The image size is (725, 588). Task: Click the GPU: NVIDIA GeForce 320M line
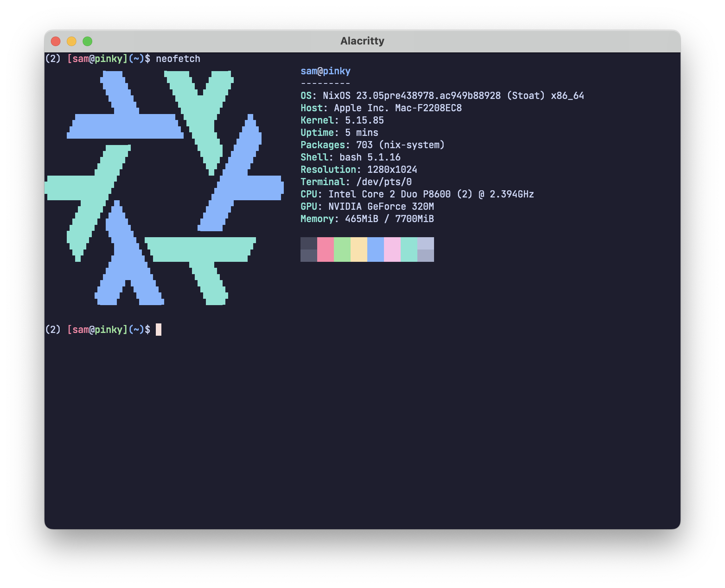pyautogui.click(x=367, y=207)
